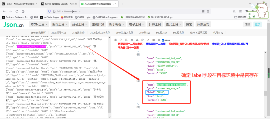Click the padlock site security icon
This screenshot has width=270, height=119.
click(54, 11)
